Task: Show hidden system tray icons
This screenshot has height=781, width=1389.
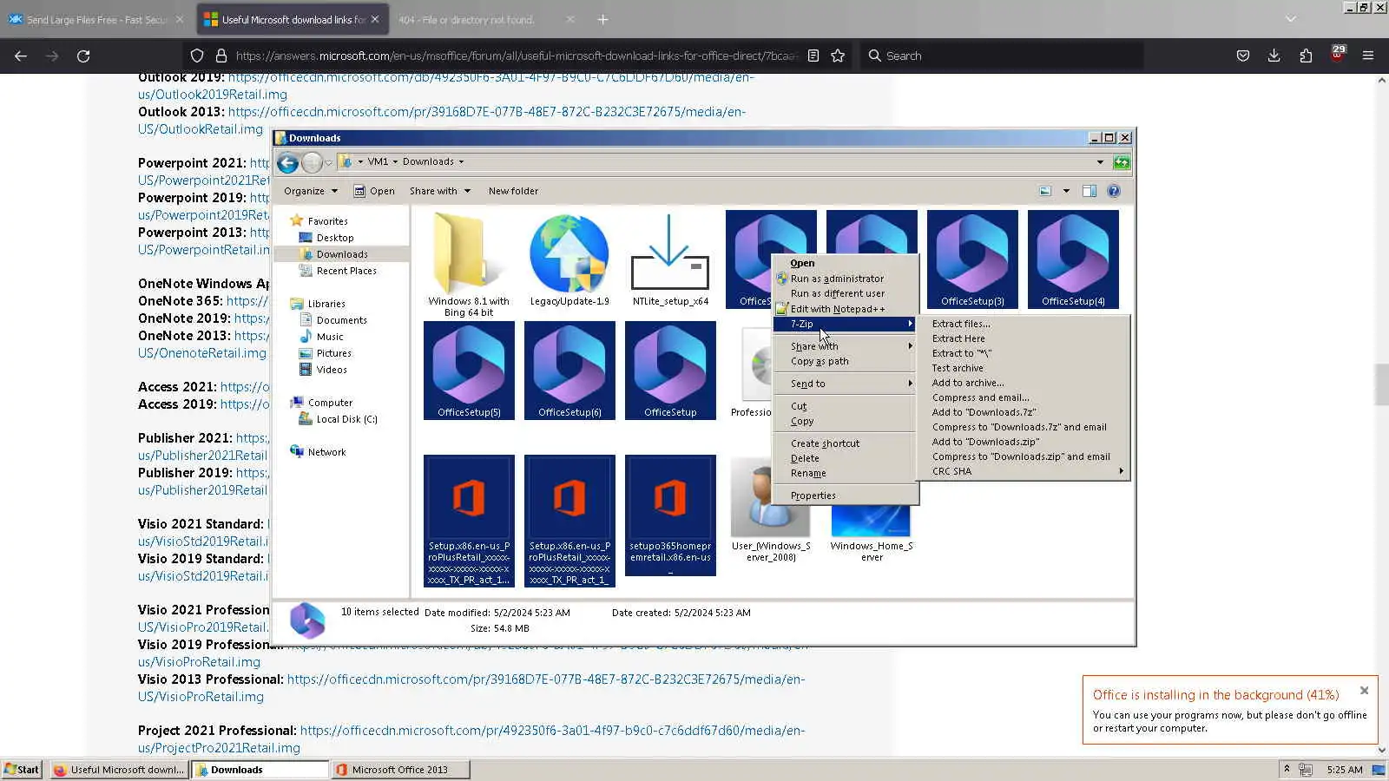Action: pyautogui.click(x=1287, y=769)
